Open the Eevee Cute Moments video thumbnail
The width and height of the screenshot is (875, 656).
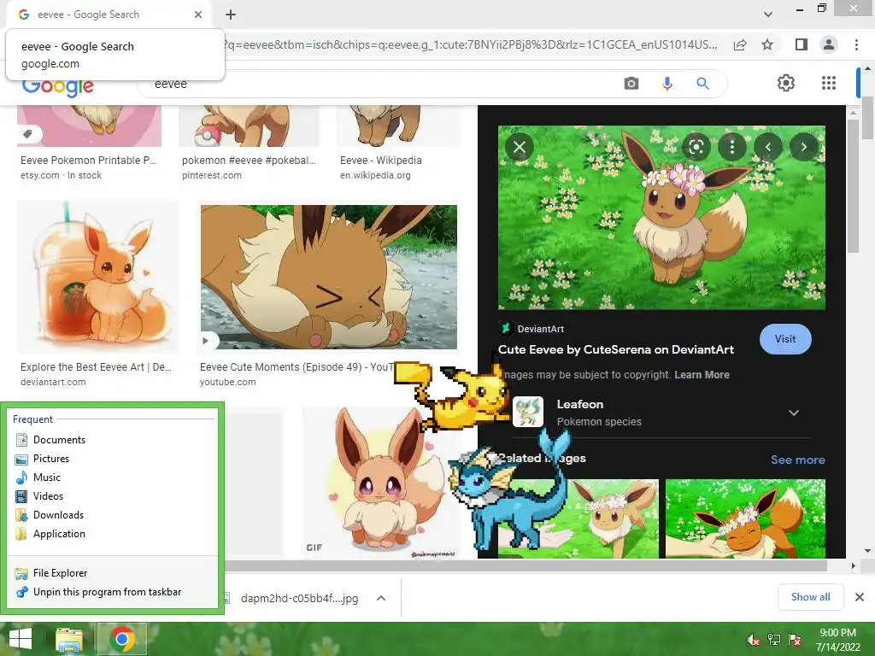[329, 278]
